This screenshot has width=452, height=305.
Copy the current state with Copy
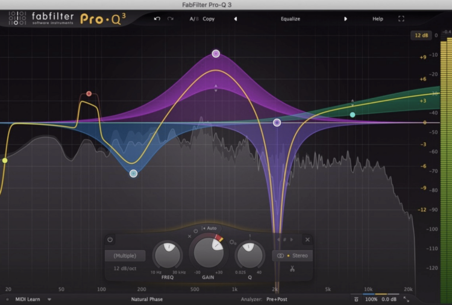(209, 19)
